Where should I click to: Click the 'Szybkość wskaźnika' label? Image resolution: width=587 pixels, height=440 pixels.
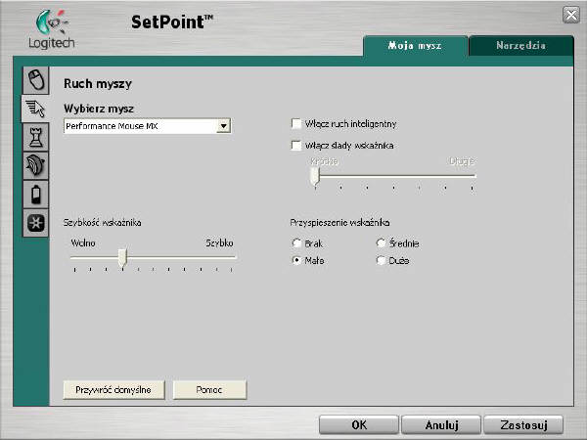[x=102, y=223]
